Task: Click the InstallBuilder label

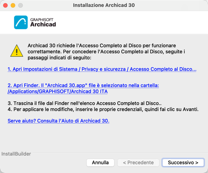Action: click(16, 154)
